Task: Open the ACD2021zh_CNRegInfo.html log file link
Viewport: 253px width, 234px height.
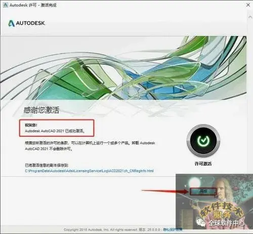Action: (89, 171)
